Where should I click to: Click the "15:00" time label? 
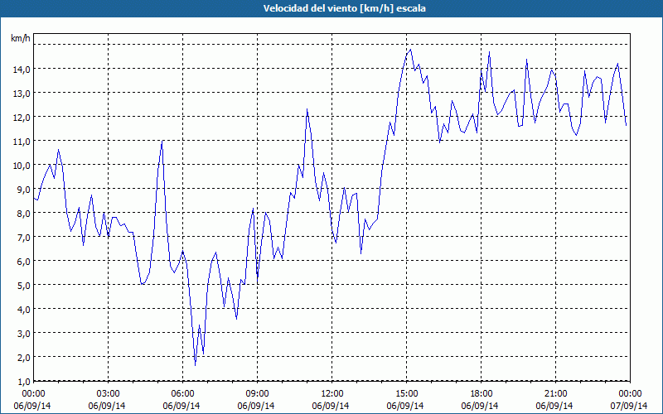(x=406, y=394)
